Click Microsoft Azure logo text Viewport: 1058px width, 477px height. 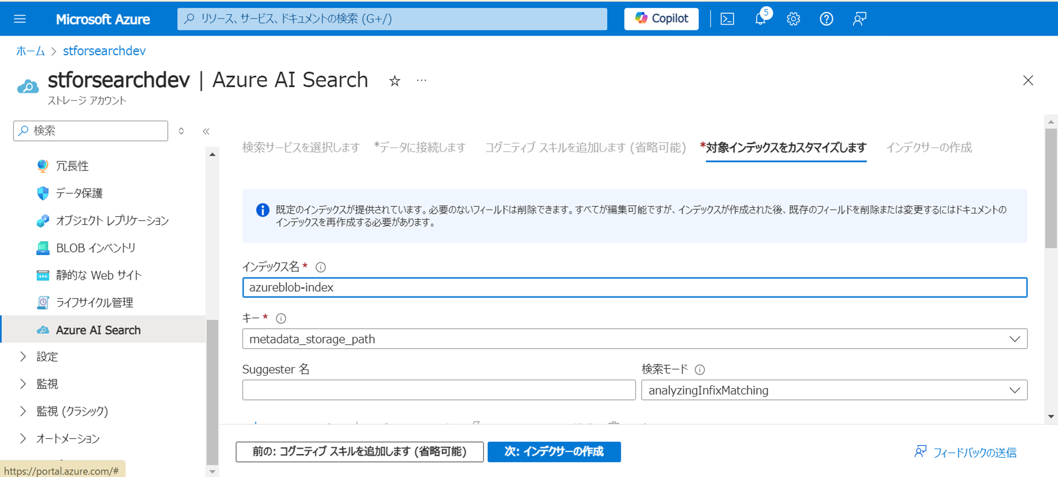click(x=103, y=19)
